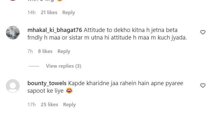The width and height of the screenshot is (206, 114).
Task: Open mhakal_ki_bhagat76 profile picture
Action: [13, 33]
